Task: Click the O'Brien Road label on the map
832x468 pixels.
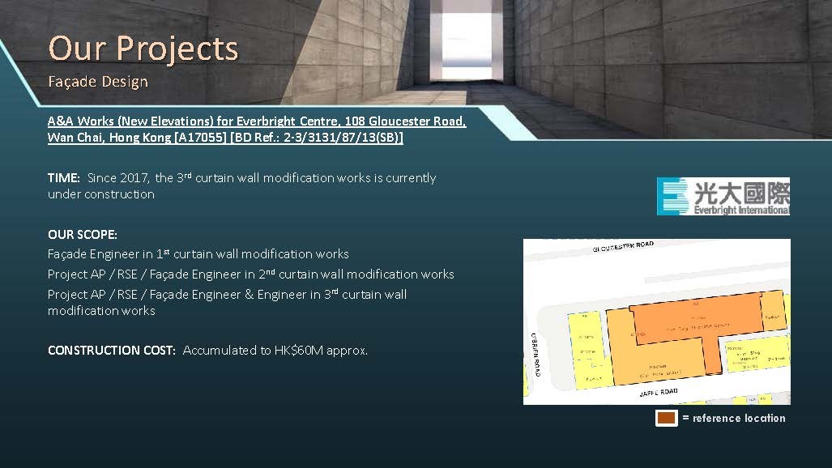Action: click(535, 354)
